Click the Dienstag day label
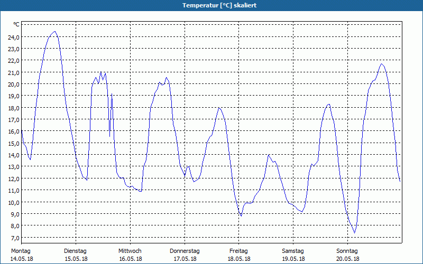423x264 pixels. (75, 251)
